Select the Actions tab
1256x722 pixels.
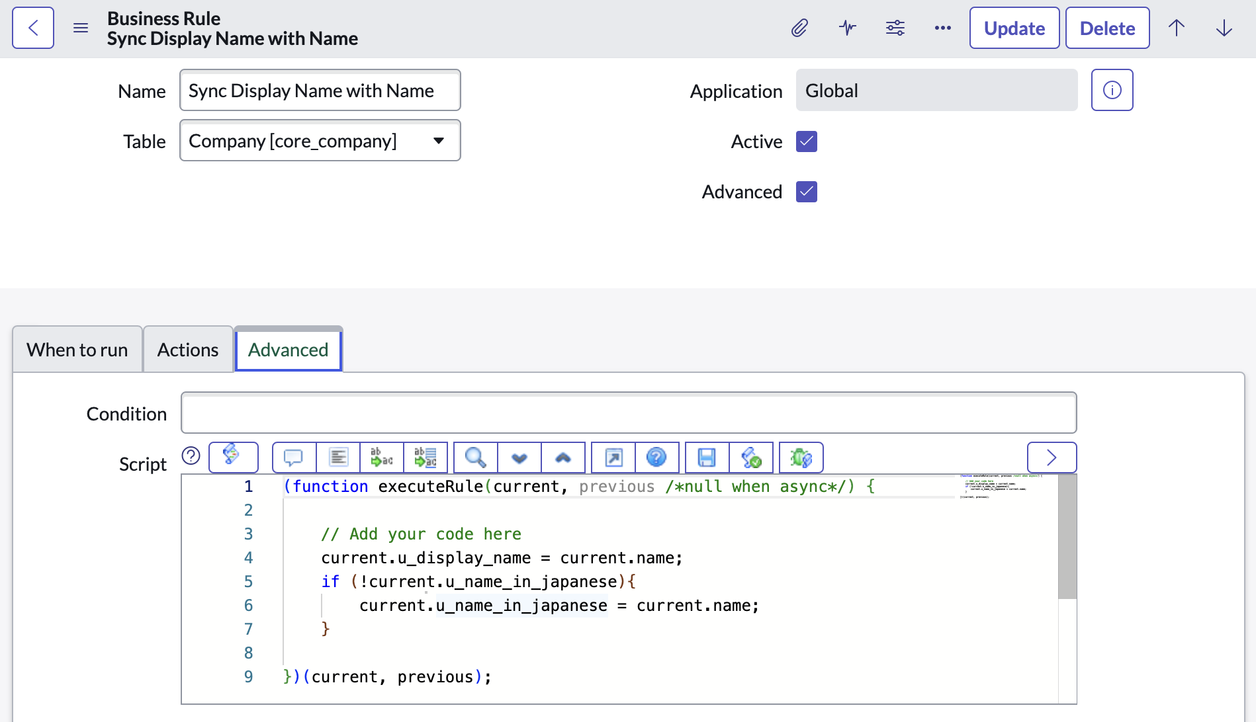[187, 349]
